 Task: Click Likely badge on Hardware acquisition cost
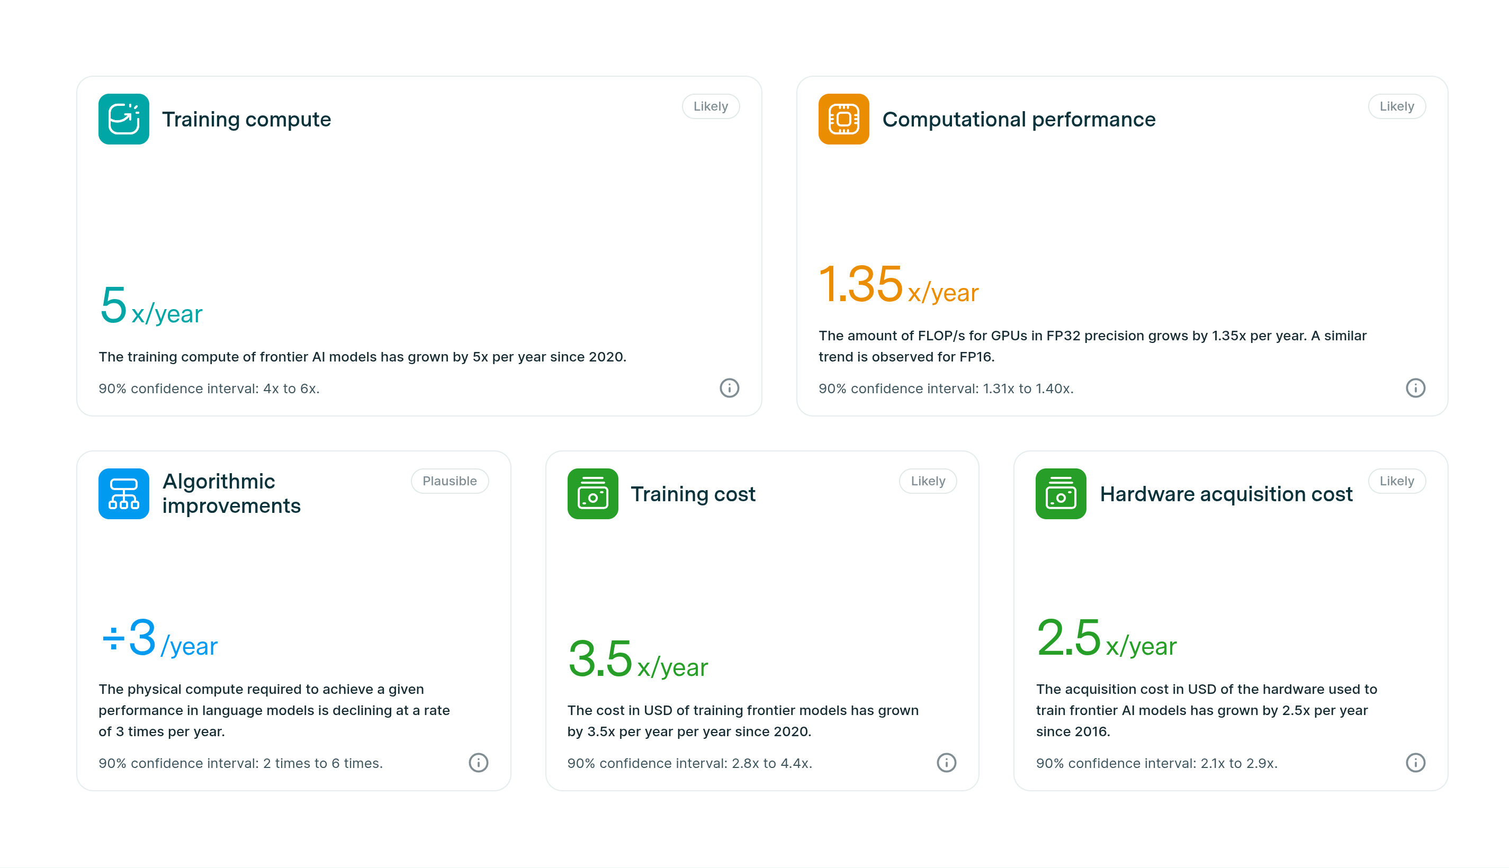point(1396,481)
